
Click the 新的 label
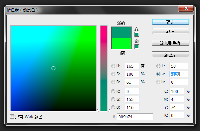[121, 23]
